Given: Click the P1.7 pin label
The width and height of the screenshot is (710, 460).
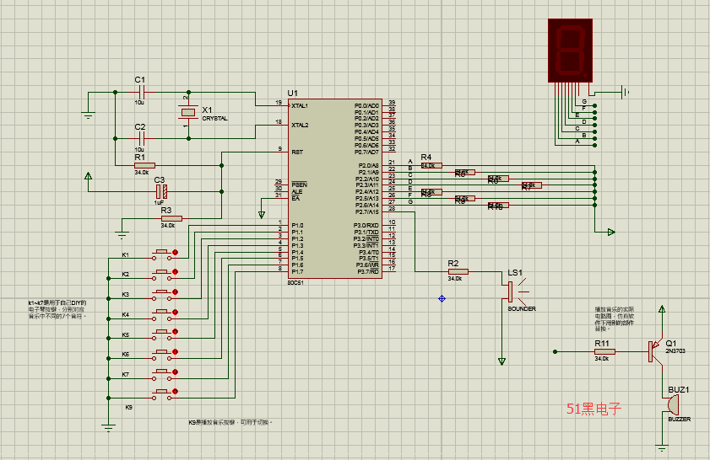Looking at the screenshot, I should pyautogui.click(x=297, y=271).
